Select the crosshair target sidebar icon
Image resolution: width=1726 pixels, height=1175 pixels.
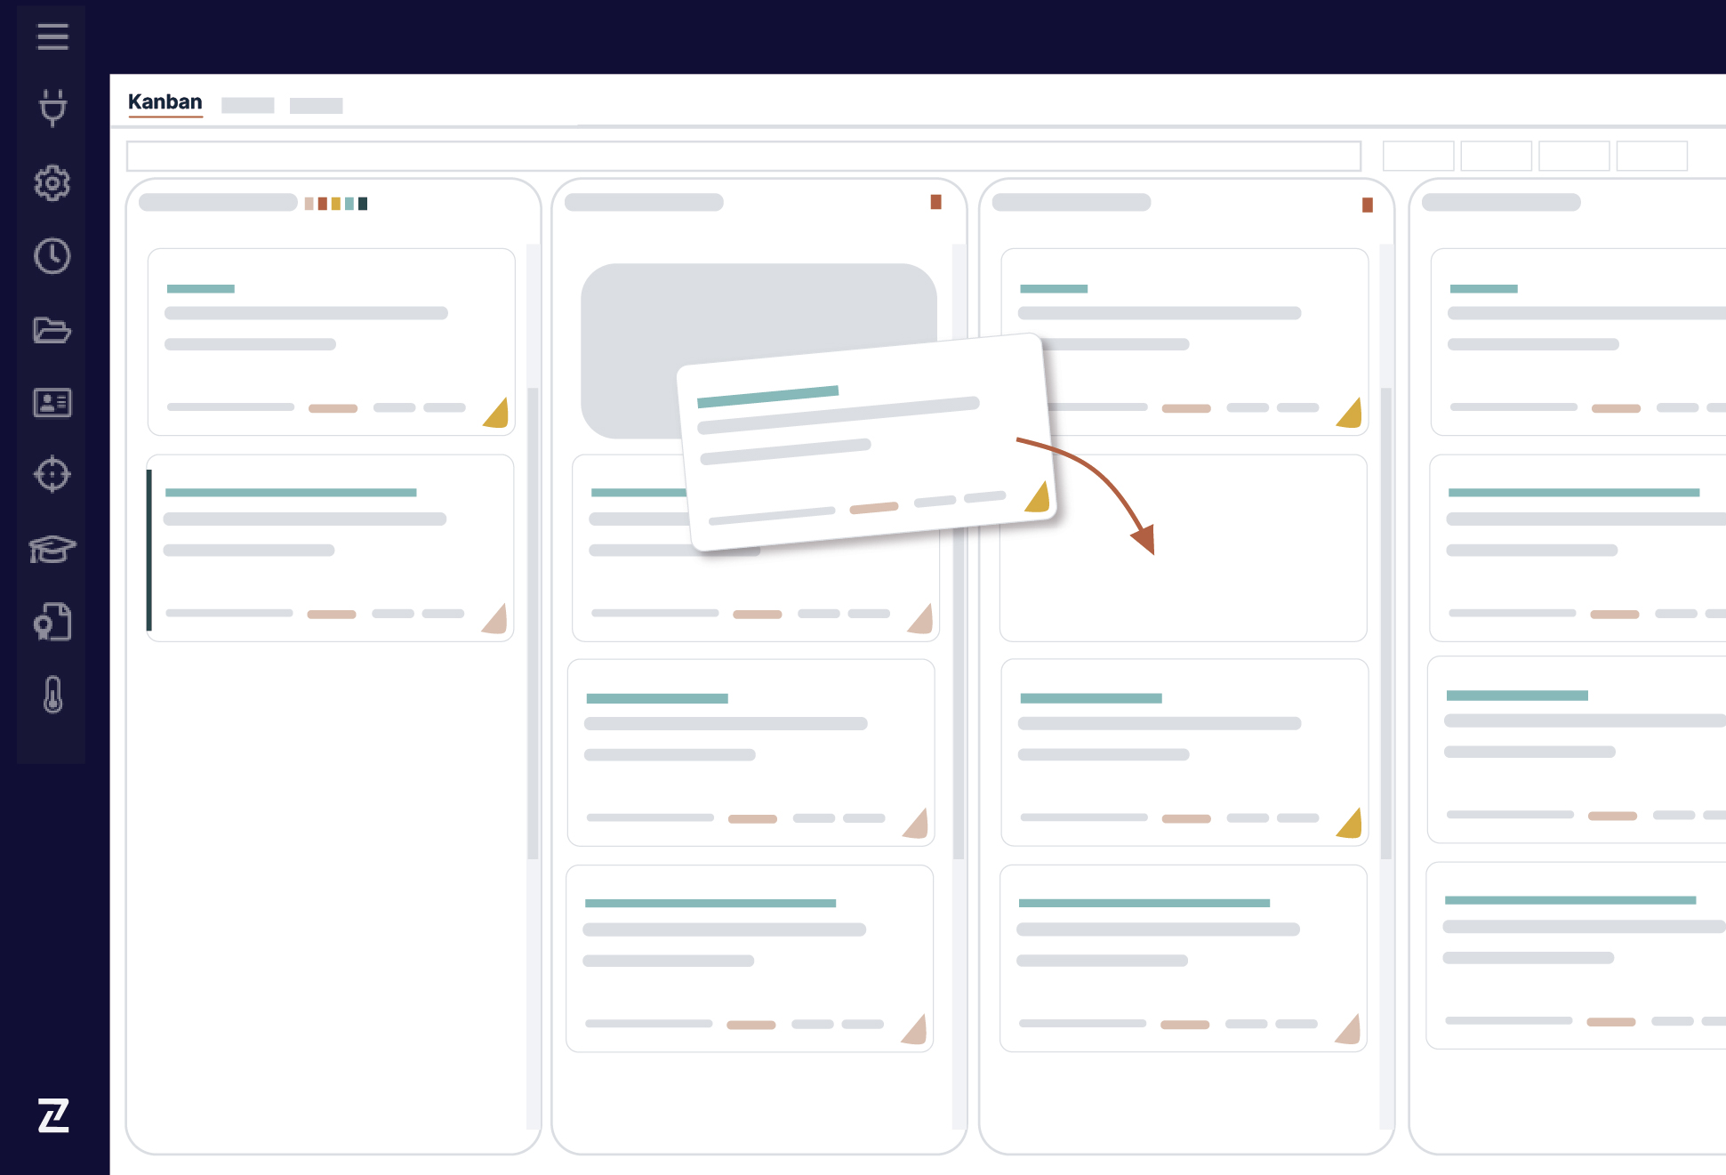[x=52, y=474]
